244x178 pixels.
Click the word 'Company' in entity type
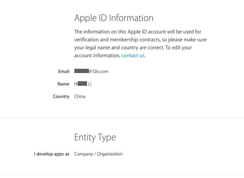coord(84,154)
